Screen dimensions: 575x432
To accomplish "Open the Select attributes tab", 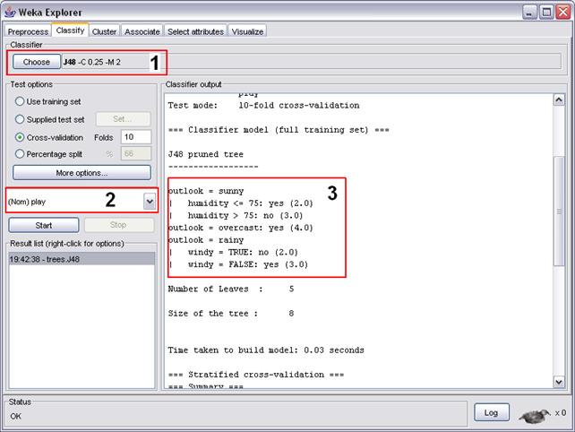I will [x=196, y=31].
